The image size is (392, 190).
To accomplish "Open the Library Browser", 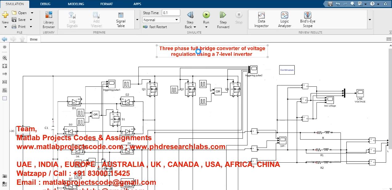I will click(49, 20).
